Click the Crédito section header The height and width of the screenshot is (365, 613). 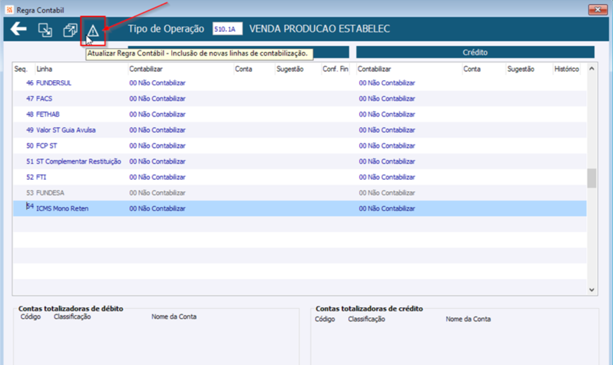[x=475, y=52]
